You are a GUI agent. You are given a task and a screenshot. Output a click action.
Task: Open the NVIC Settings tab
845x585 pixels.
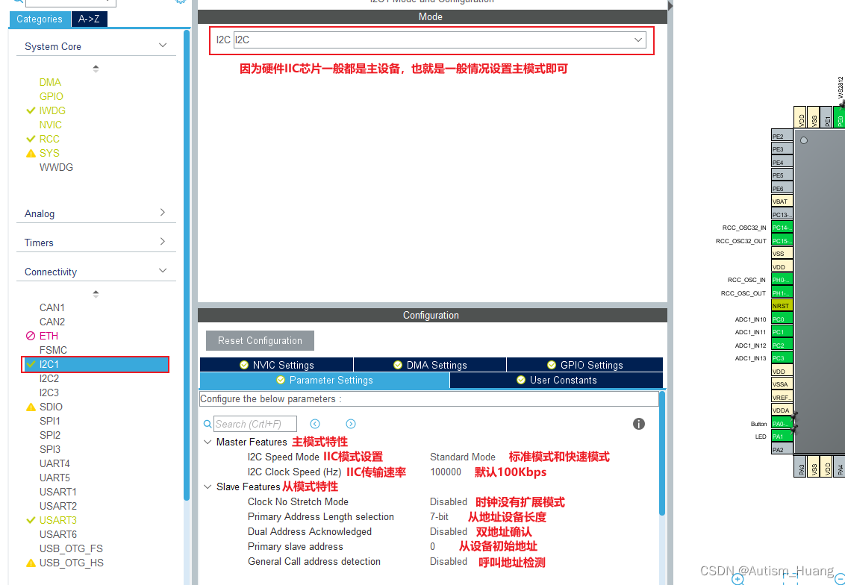276,365
